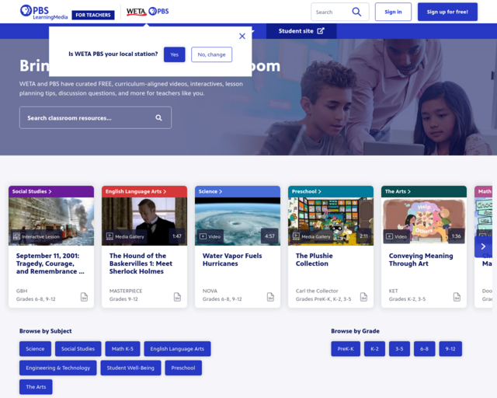Click MASTERPIECE source text

pos(126,291)
